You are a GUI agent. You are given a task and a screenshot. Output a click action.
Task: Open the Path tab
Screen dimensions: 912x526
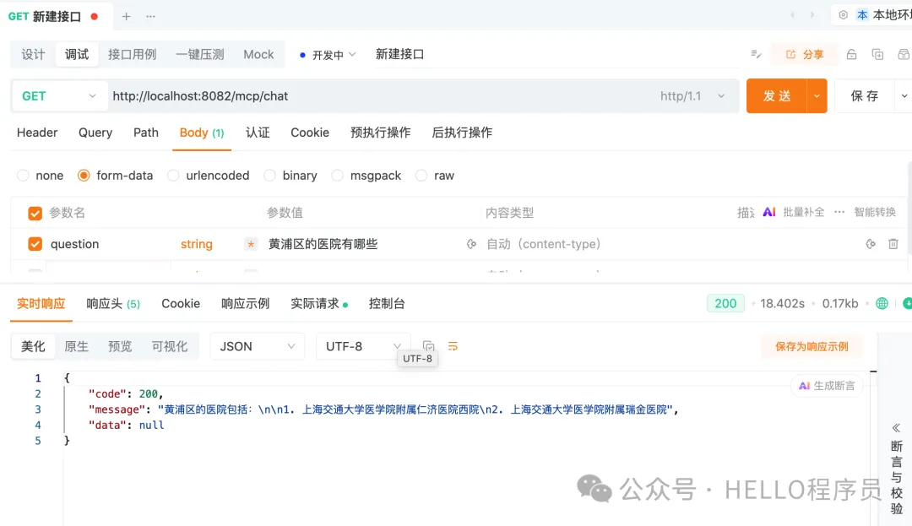click(146, 133)
